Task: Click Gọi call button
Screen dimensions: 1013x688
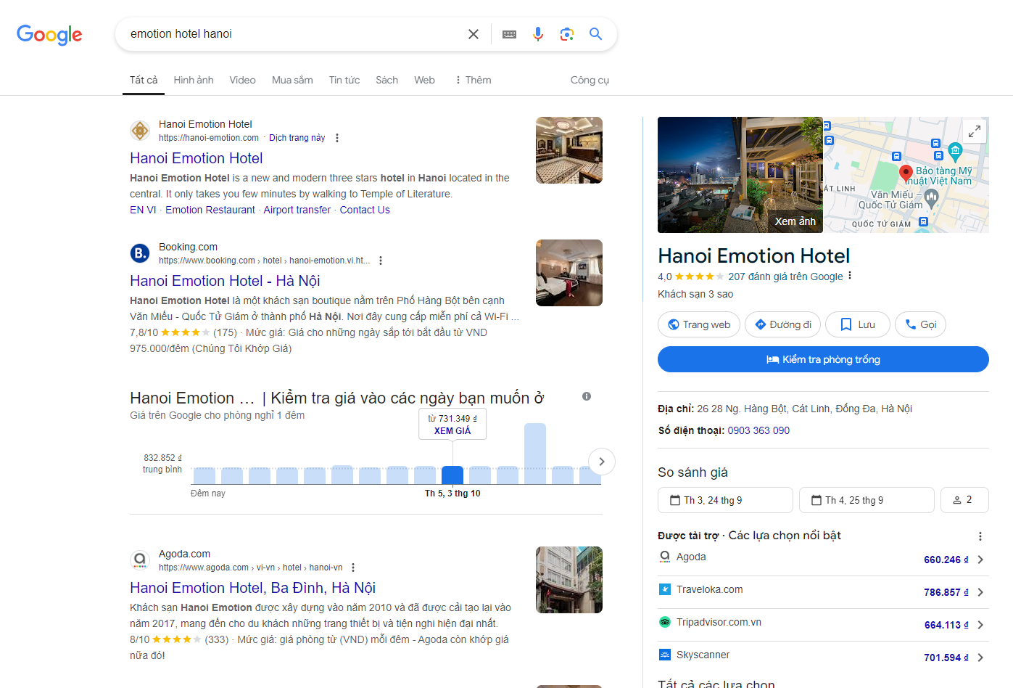Action: pos(920,324)
